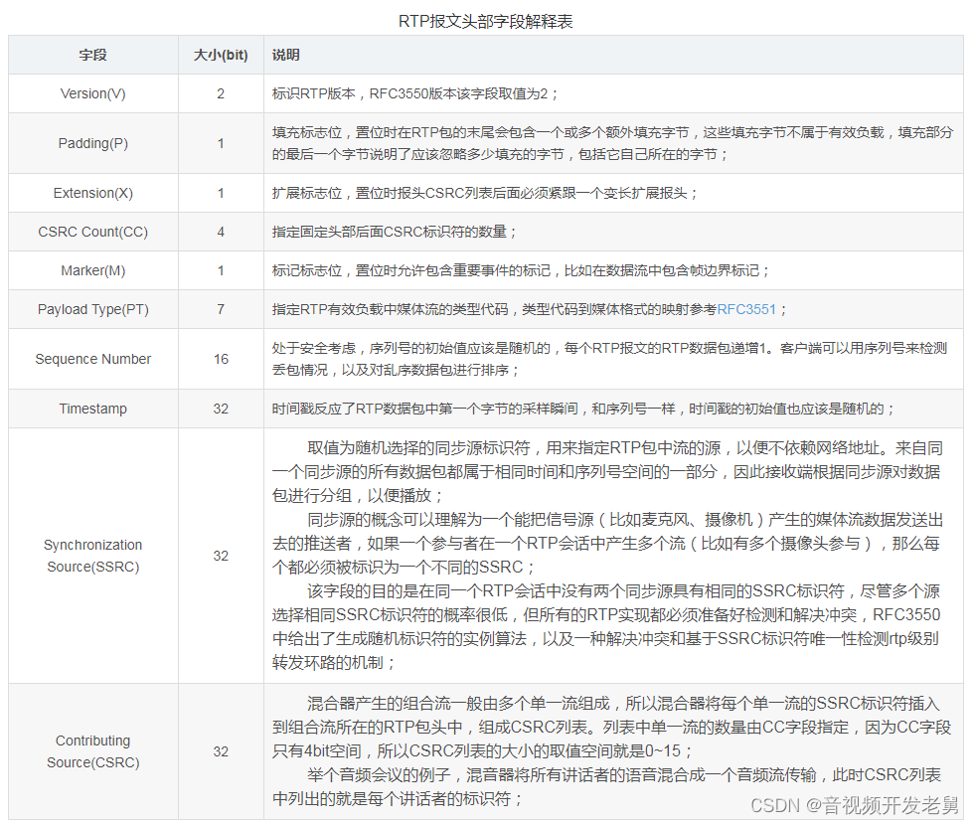
Task: Click the CSRC Count(CC) field cell
Action: pos(93,233)
